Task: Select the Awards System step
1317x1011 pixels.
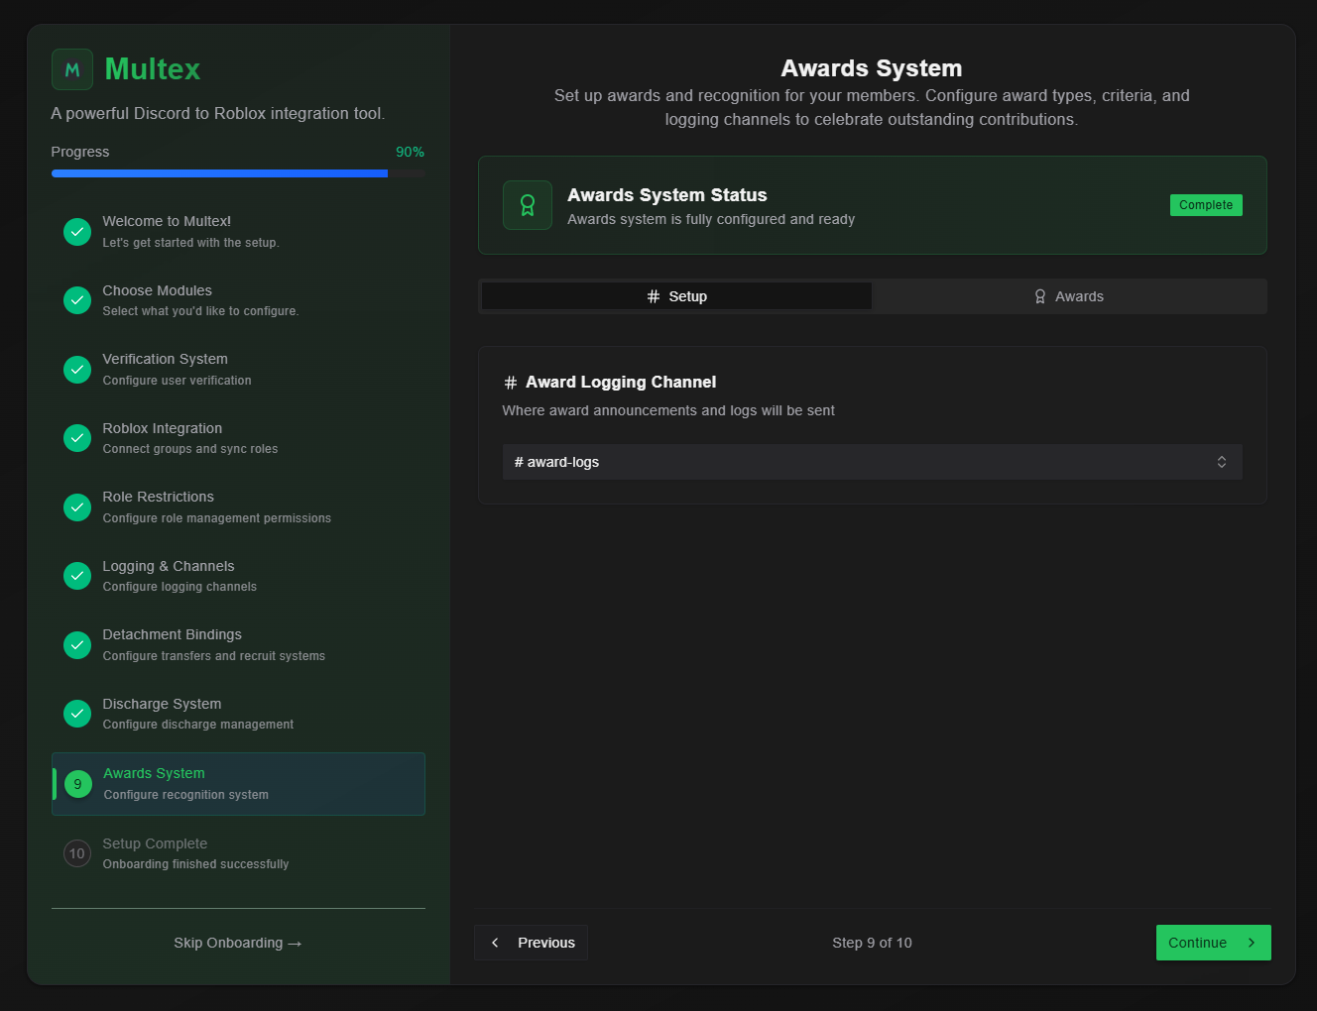Action: click(238, 784)
